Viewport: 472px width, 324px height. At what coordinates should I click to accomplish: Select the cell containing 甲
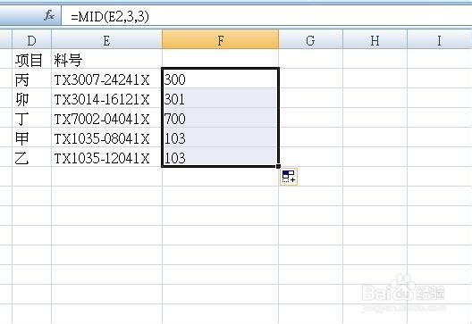pyautogui.click(x=31, y=138)
